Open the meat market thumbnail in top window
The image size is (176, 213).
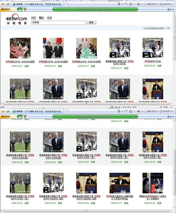(x=20, y=48)
